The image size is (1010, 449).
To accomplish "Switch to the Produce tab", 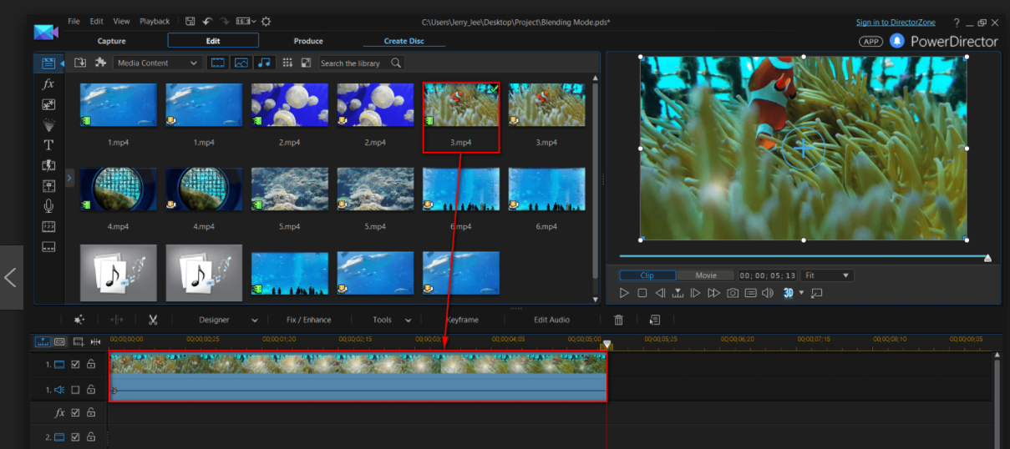I will [308, 41].
